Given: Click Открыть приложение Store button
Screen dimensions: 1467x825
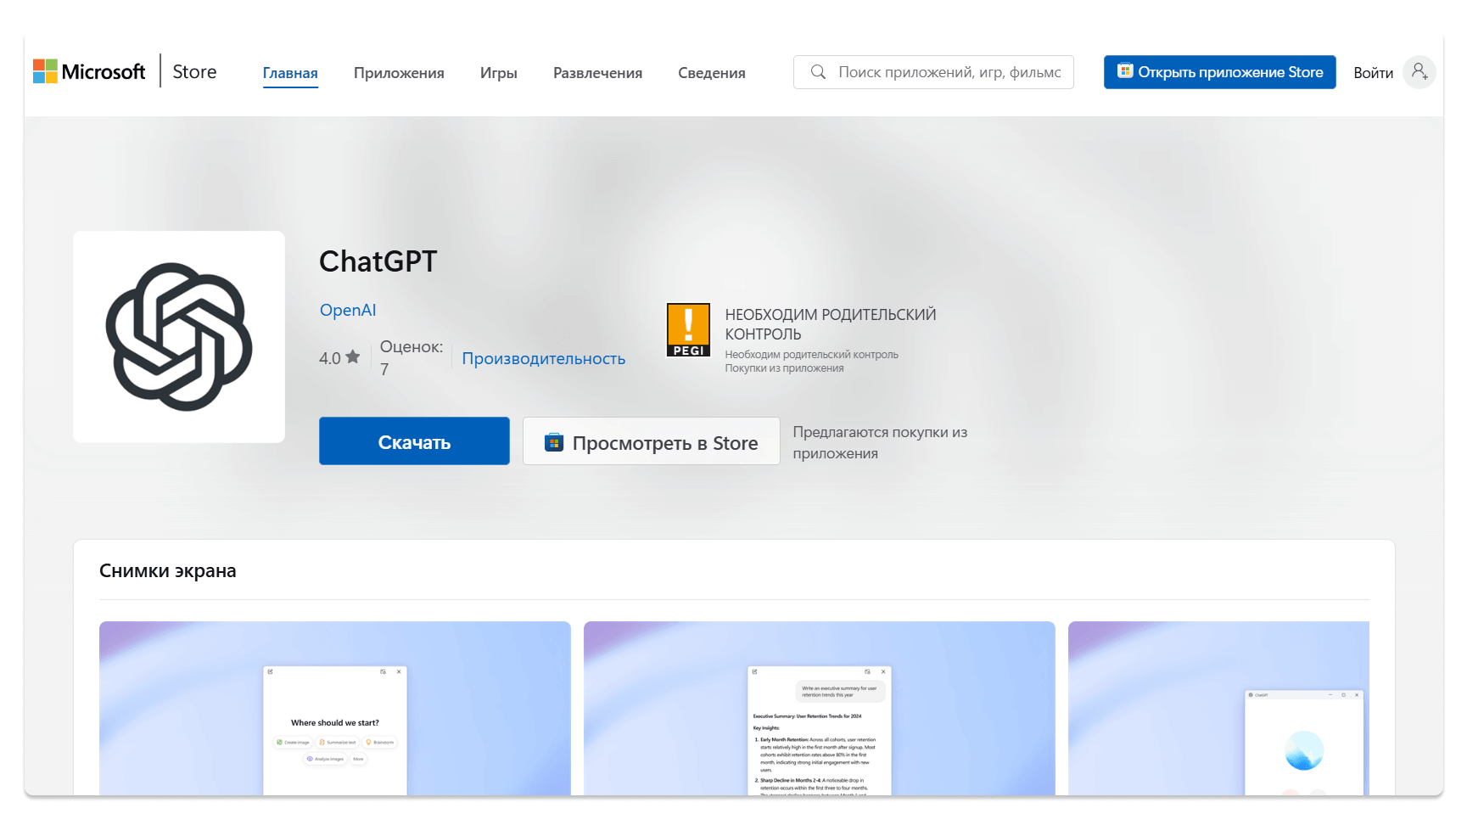Looking at the screenshot, I should [x=1219, y=72].
